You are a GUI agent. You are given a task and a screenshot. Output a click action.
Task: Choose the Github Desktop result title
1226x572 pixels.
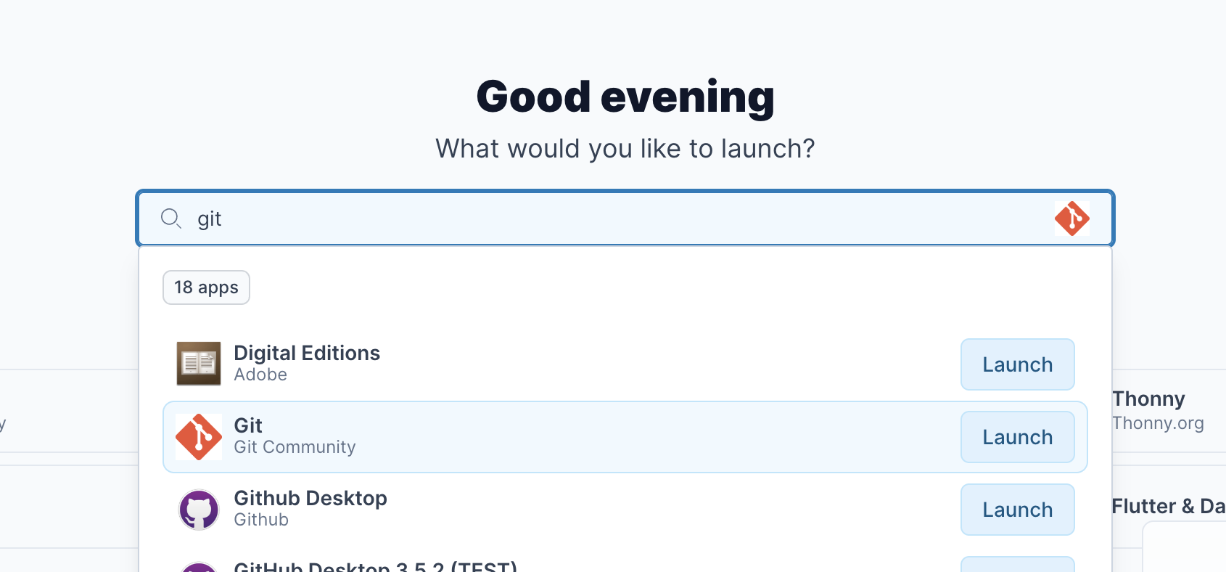pos(310,499)
